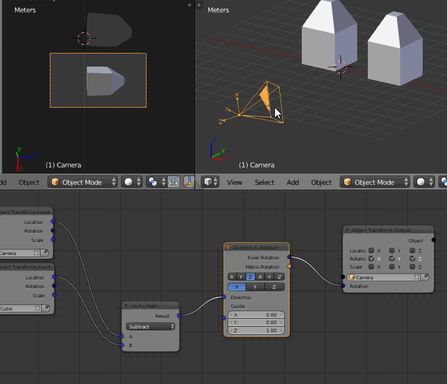The height and width of the screenshot is (384, 447).
Task: Enable Location Z checkbox in Output node
Action: pyautogui.click(x=412, y=250)
